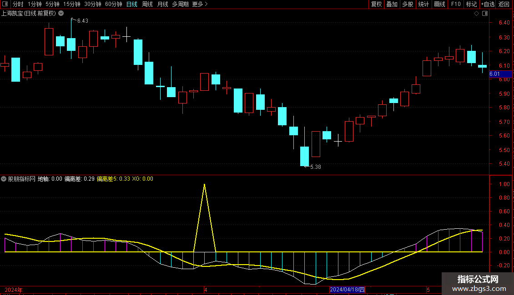Click the XG: 0.00 indicator value

pos(142,179)
